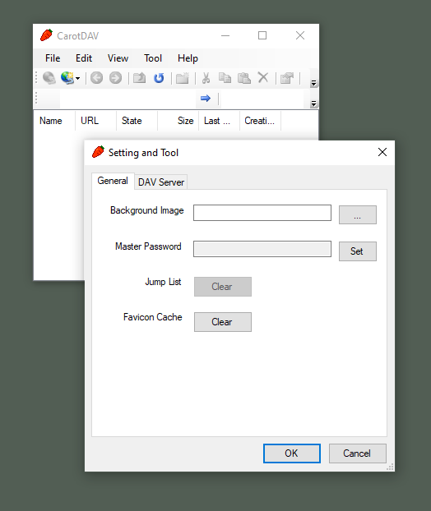Click the Set master password button
Viewport: 431px width, 511px height.
pyautogui.click(x=358, y=251)
